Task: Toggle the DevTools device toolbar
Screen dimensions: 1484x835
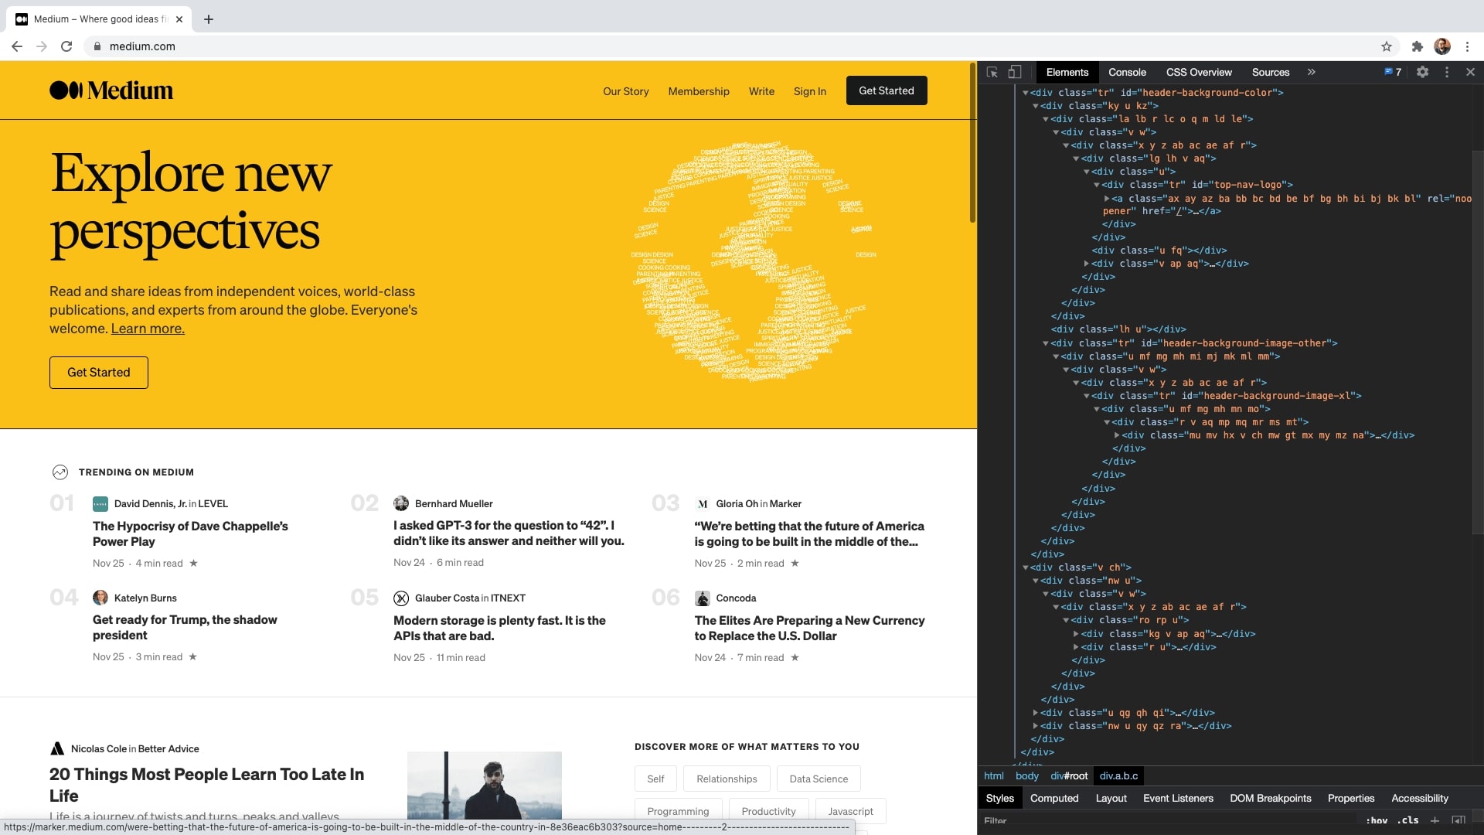Action: coord(1015,72)
